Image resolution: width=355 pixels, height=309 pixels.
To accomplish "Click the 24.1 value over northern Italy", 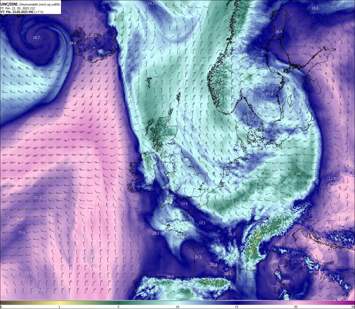I will [279, 244].
